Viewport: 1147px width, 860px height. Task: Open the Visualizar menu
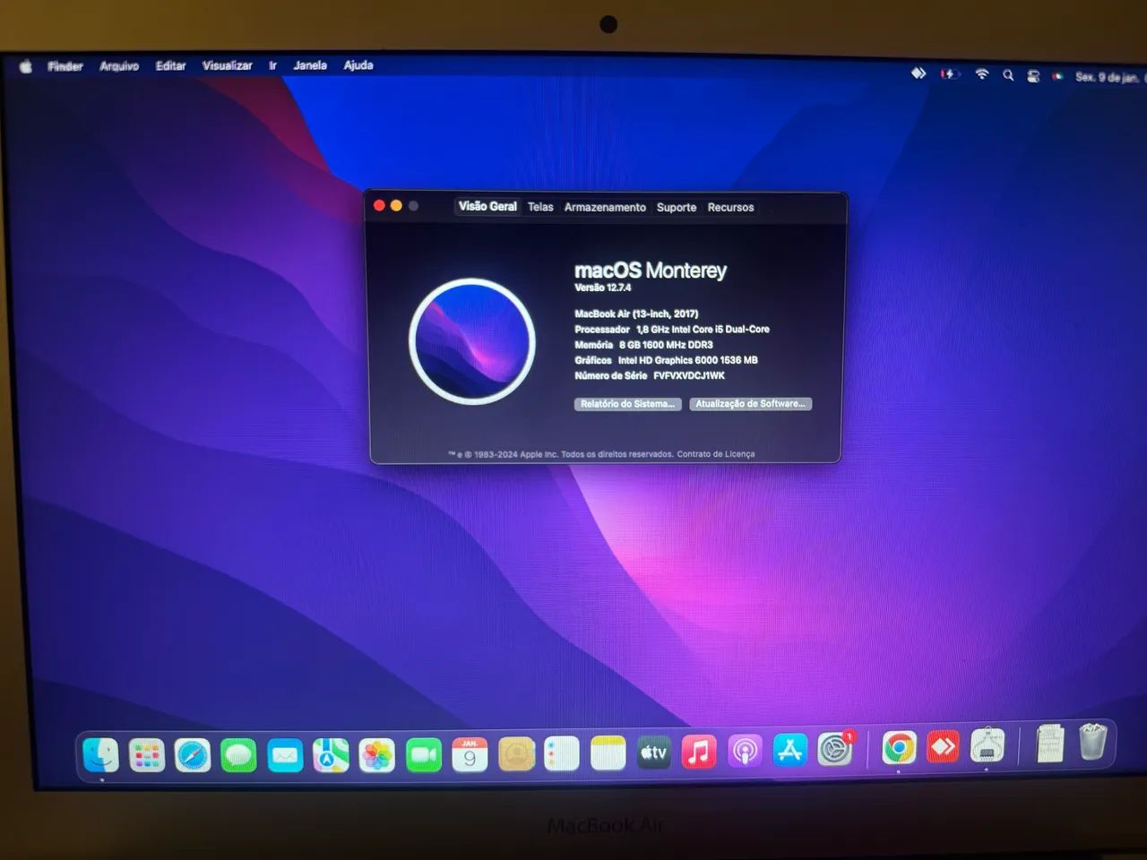(227, 64)
